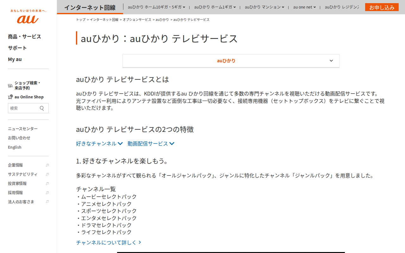Screen dimensions: 405x253
Task: Jump to 好きなチャンネル section
Action: coord(99,144)
